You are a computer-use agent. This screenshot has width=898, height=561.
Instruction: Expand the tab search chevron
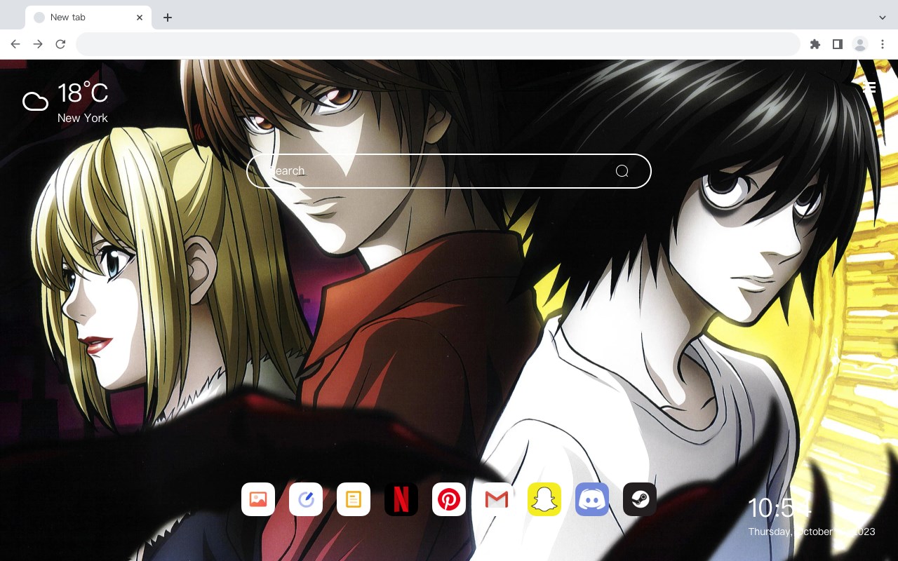883,18
